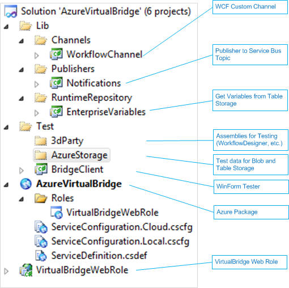The image size is (289, 288).
Task: Click the EnterpriseVariables C# project icon
Action: (x=56, y=112)
